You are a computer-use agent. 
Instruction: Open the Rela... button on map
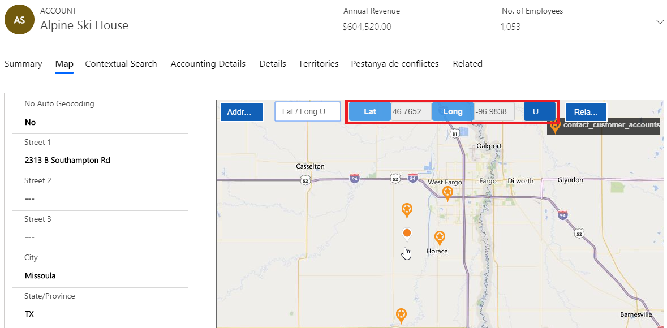[x=586, y=112]
